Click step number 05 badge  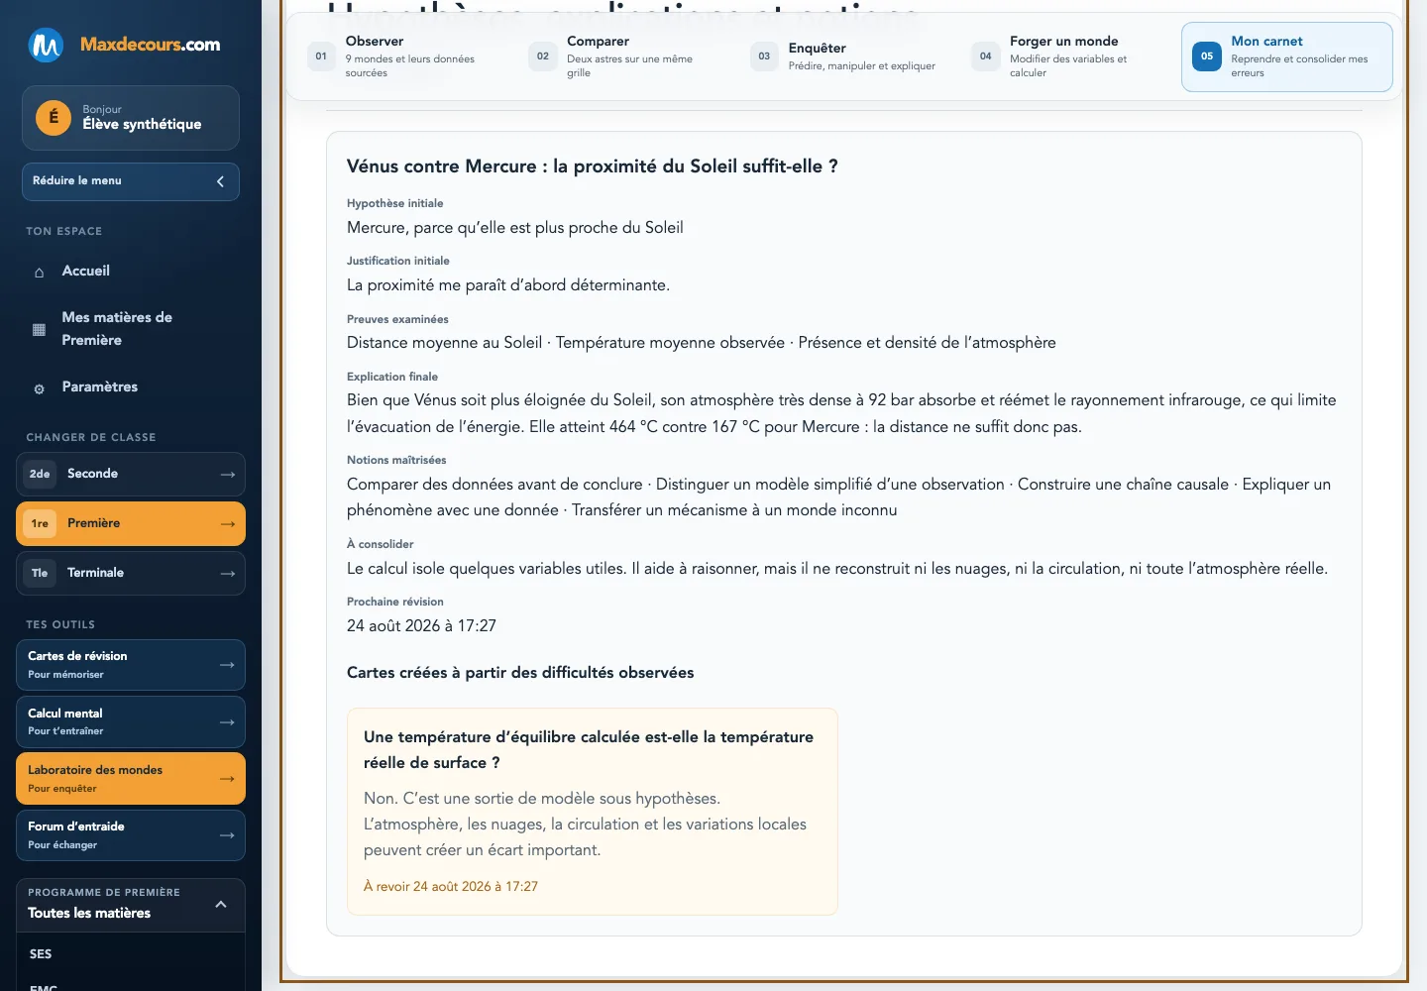1207,56
